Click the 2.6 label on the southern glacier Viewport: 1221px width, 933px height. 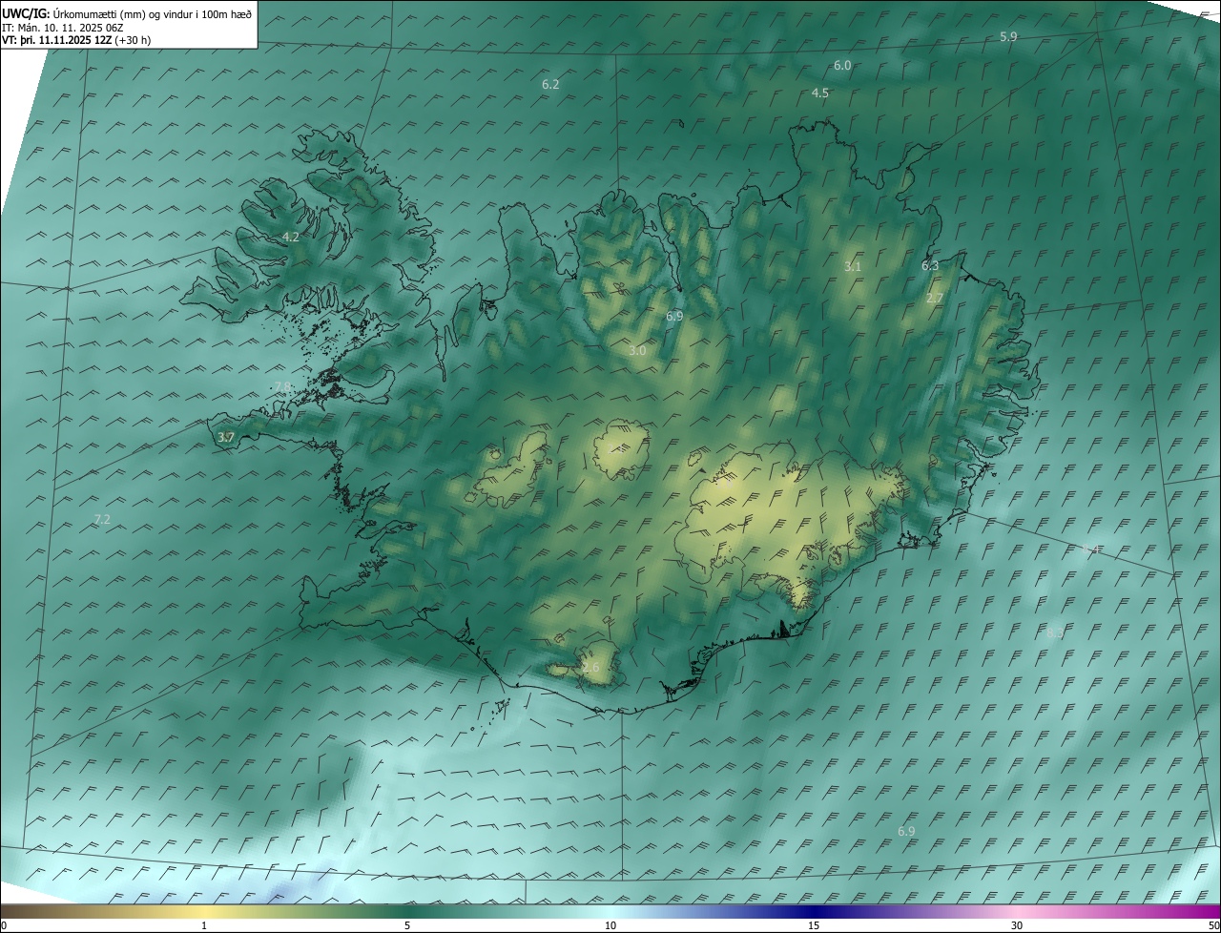coord(591,667)
